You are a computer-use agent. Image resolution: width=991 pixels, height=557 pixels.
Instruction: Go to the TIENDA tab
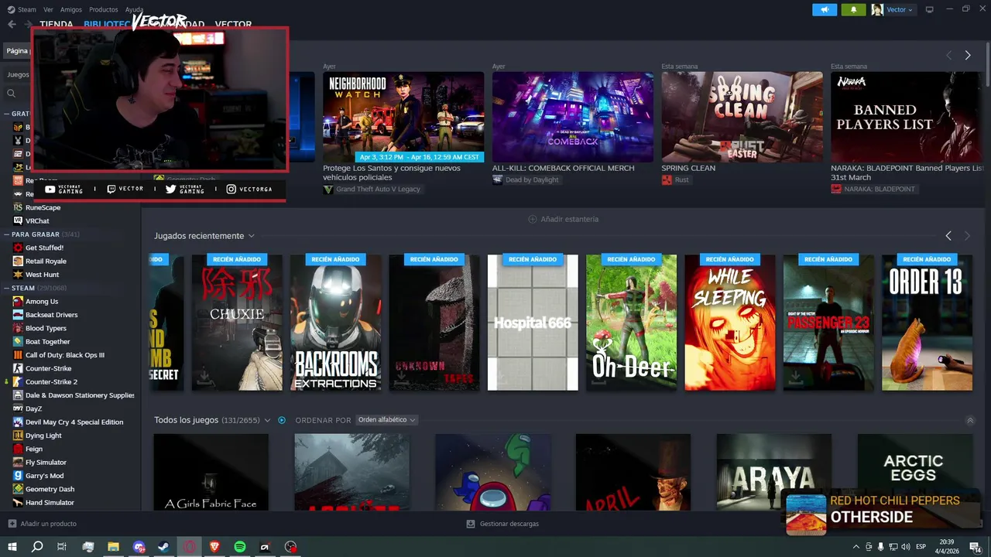tap(56, 24)
